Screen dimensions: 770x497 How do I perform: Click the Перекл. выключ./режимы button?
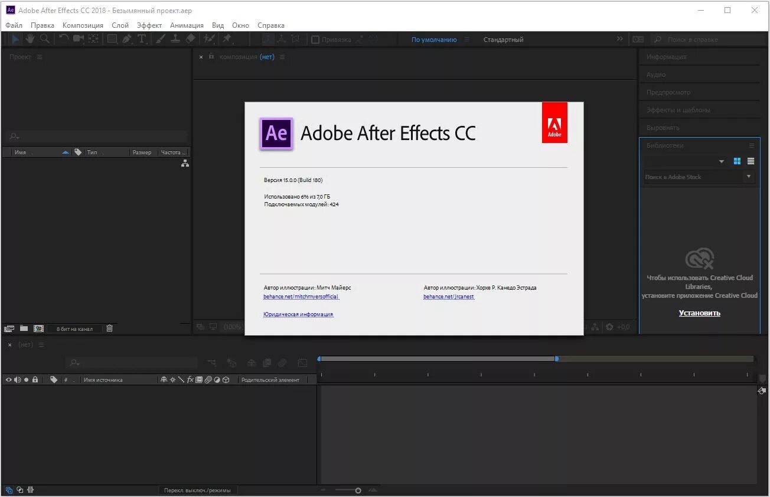[x=198, y=490]
